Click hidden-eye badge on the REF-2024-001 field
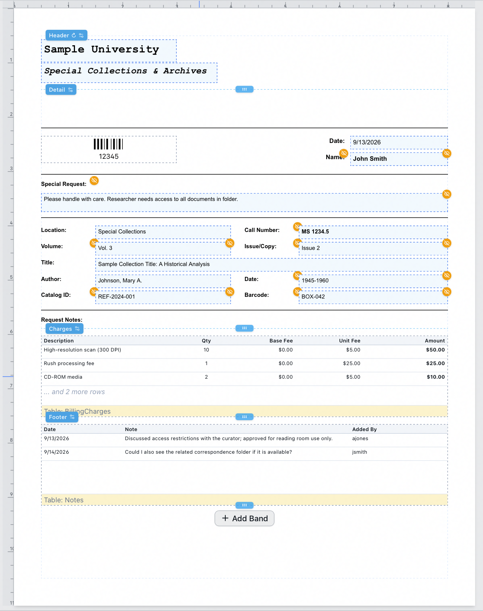The height and width of the screenshot is (611, 483). (x=230, y=292)
